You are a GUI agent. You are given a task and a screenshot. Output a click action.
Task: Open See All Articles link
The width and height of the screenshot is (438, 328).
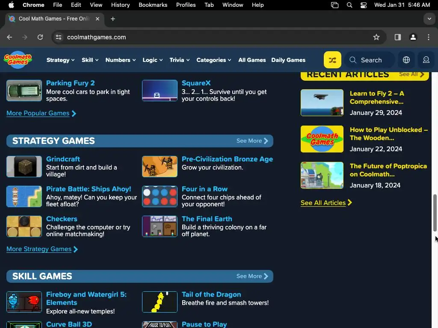point(326,203)
